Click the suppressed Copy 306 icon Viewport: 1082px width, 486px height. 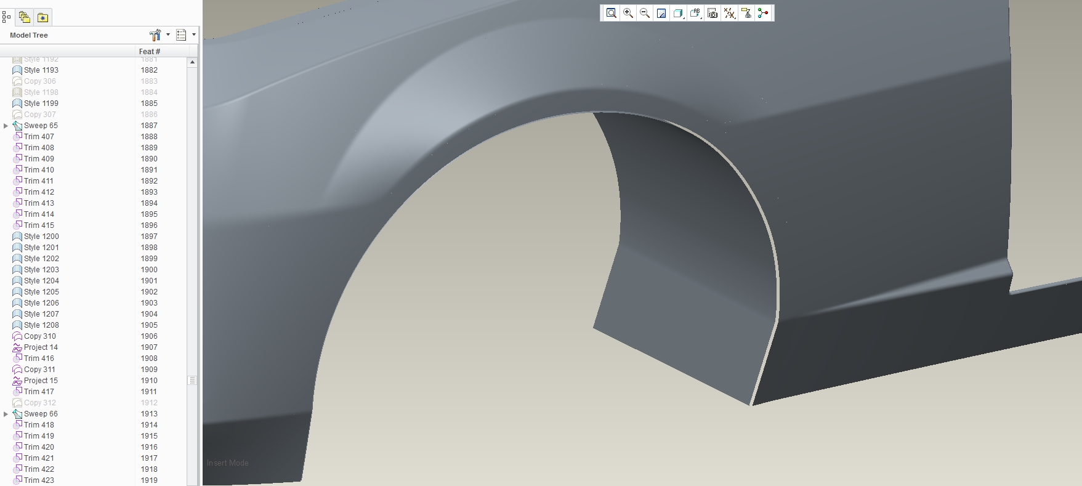pos(17,81)
